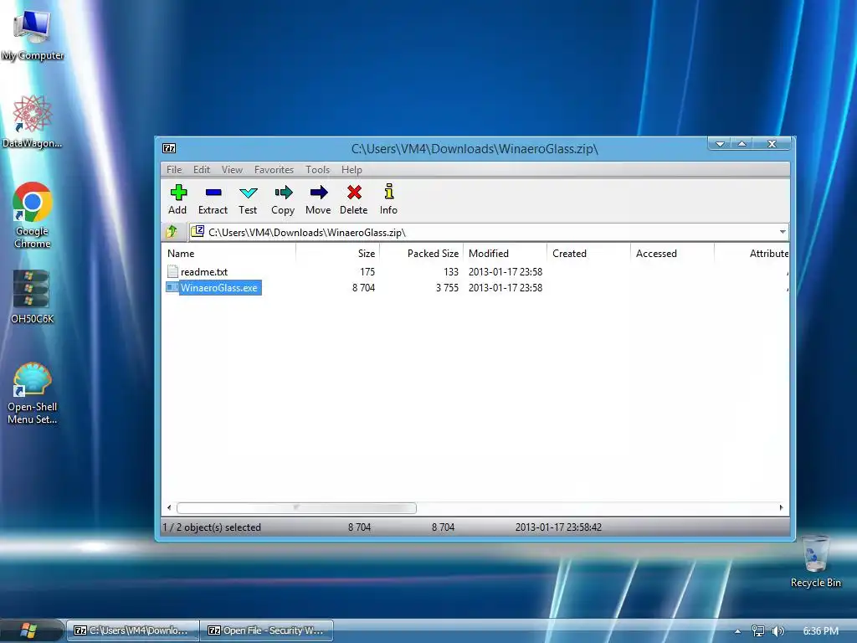Open the Edit menu
857x643 pixels.
coord(202,169)
